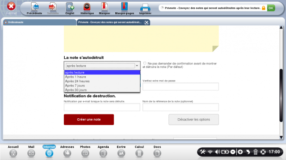286x160 pixels.
Task: Click the padlock icon in address bar
Action: [x=264, y=8]
